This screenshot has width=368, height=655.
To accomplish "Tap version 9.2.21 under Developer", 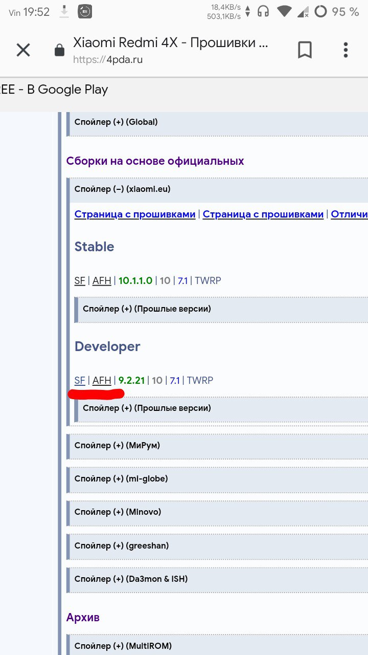I will [x=132, y=380].
